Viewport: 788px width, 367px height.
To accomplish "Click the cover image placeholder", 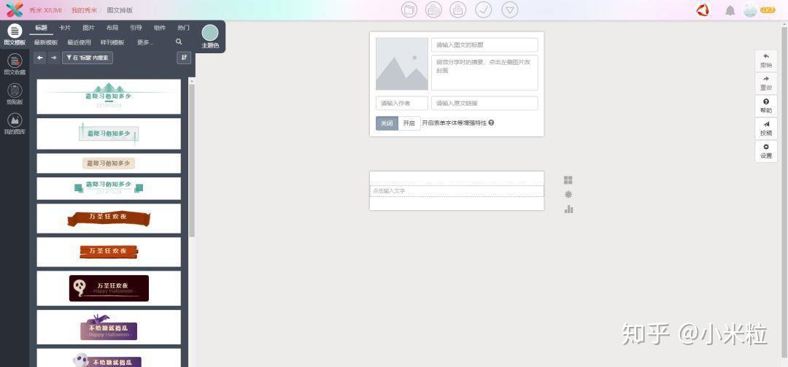I will 401,64.
